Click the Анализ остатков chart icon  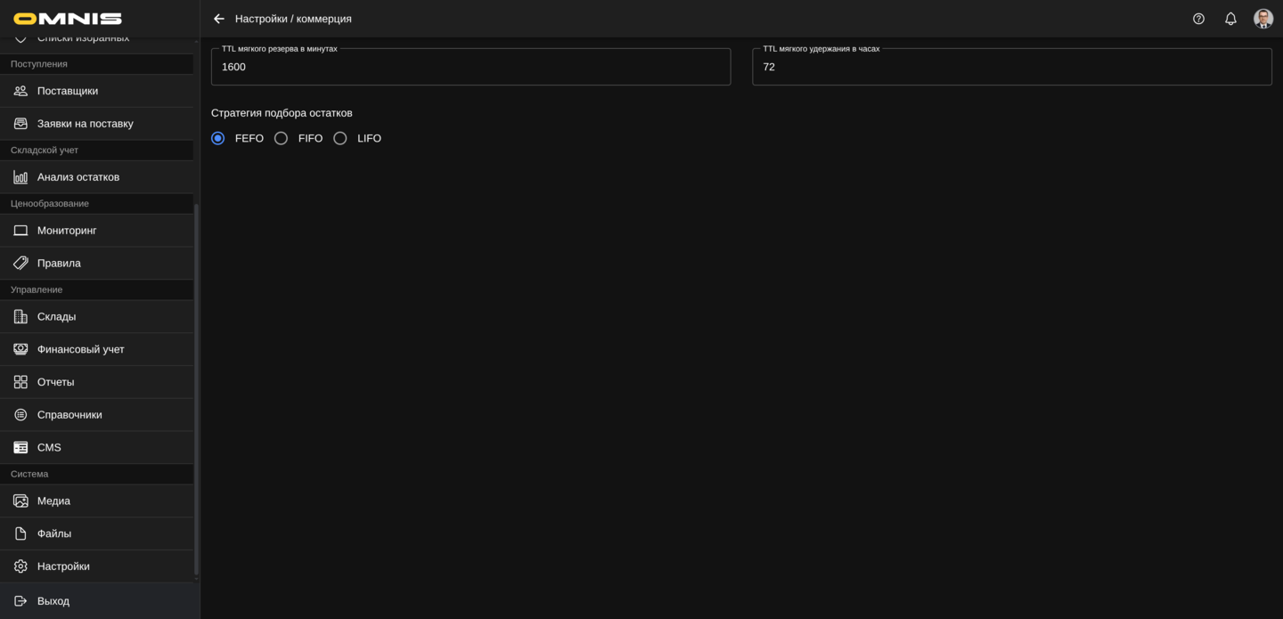coord(20,177)
